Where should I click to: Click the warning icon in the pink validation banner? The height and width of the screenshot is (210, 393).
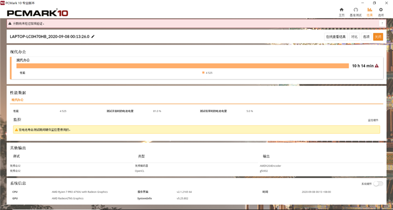click(10, 23)
